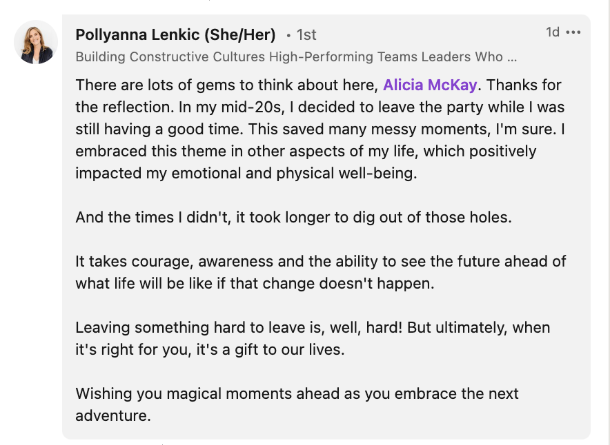Click the 1d comment timestamp
Viewport: 610px width, 445px height.
tap(552, 32)
